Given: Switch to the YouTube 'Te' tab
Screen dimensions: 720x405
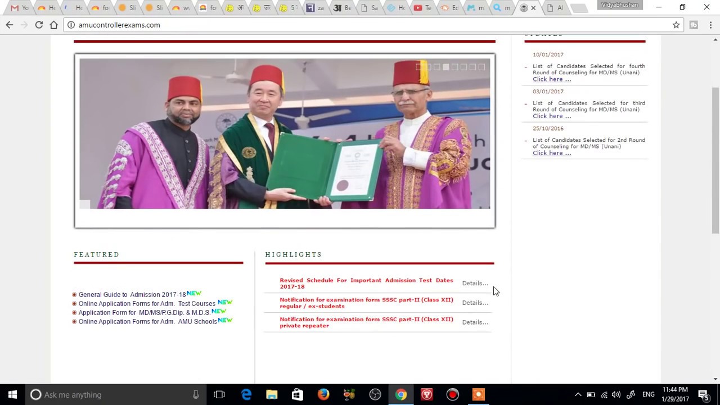Looking at the screenshot, I should [422, 8].
